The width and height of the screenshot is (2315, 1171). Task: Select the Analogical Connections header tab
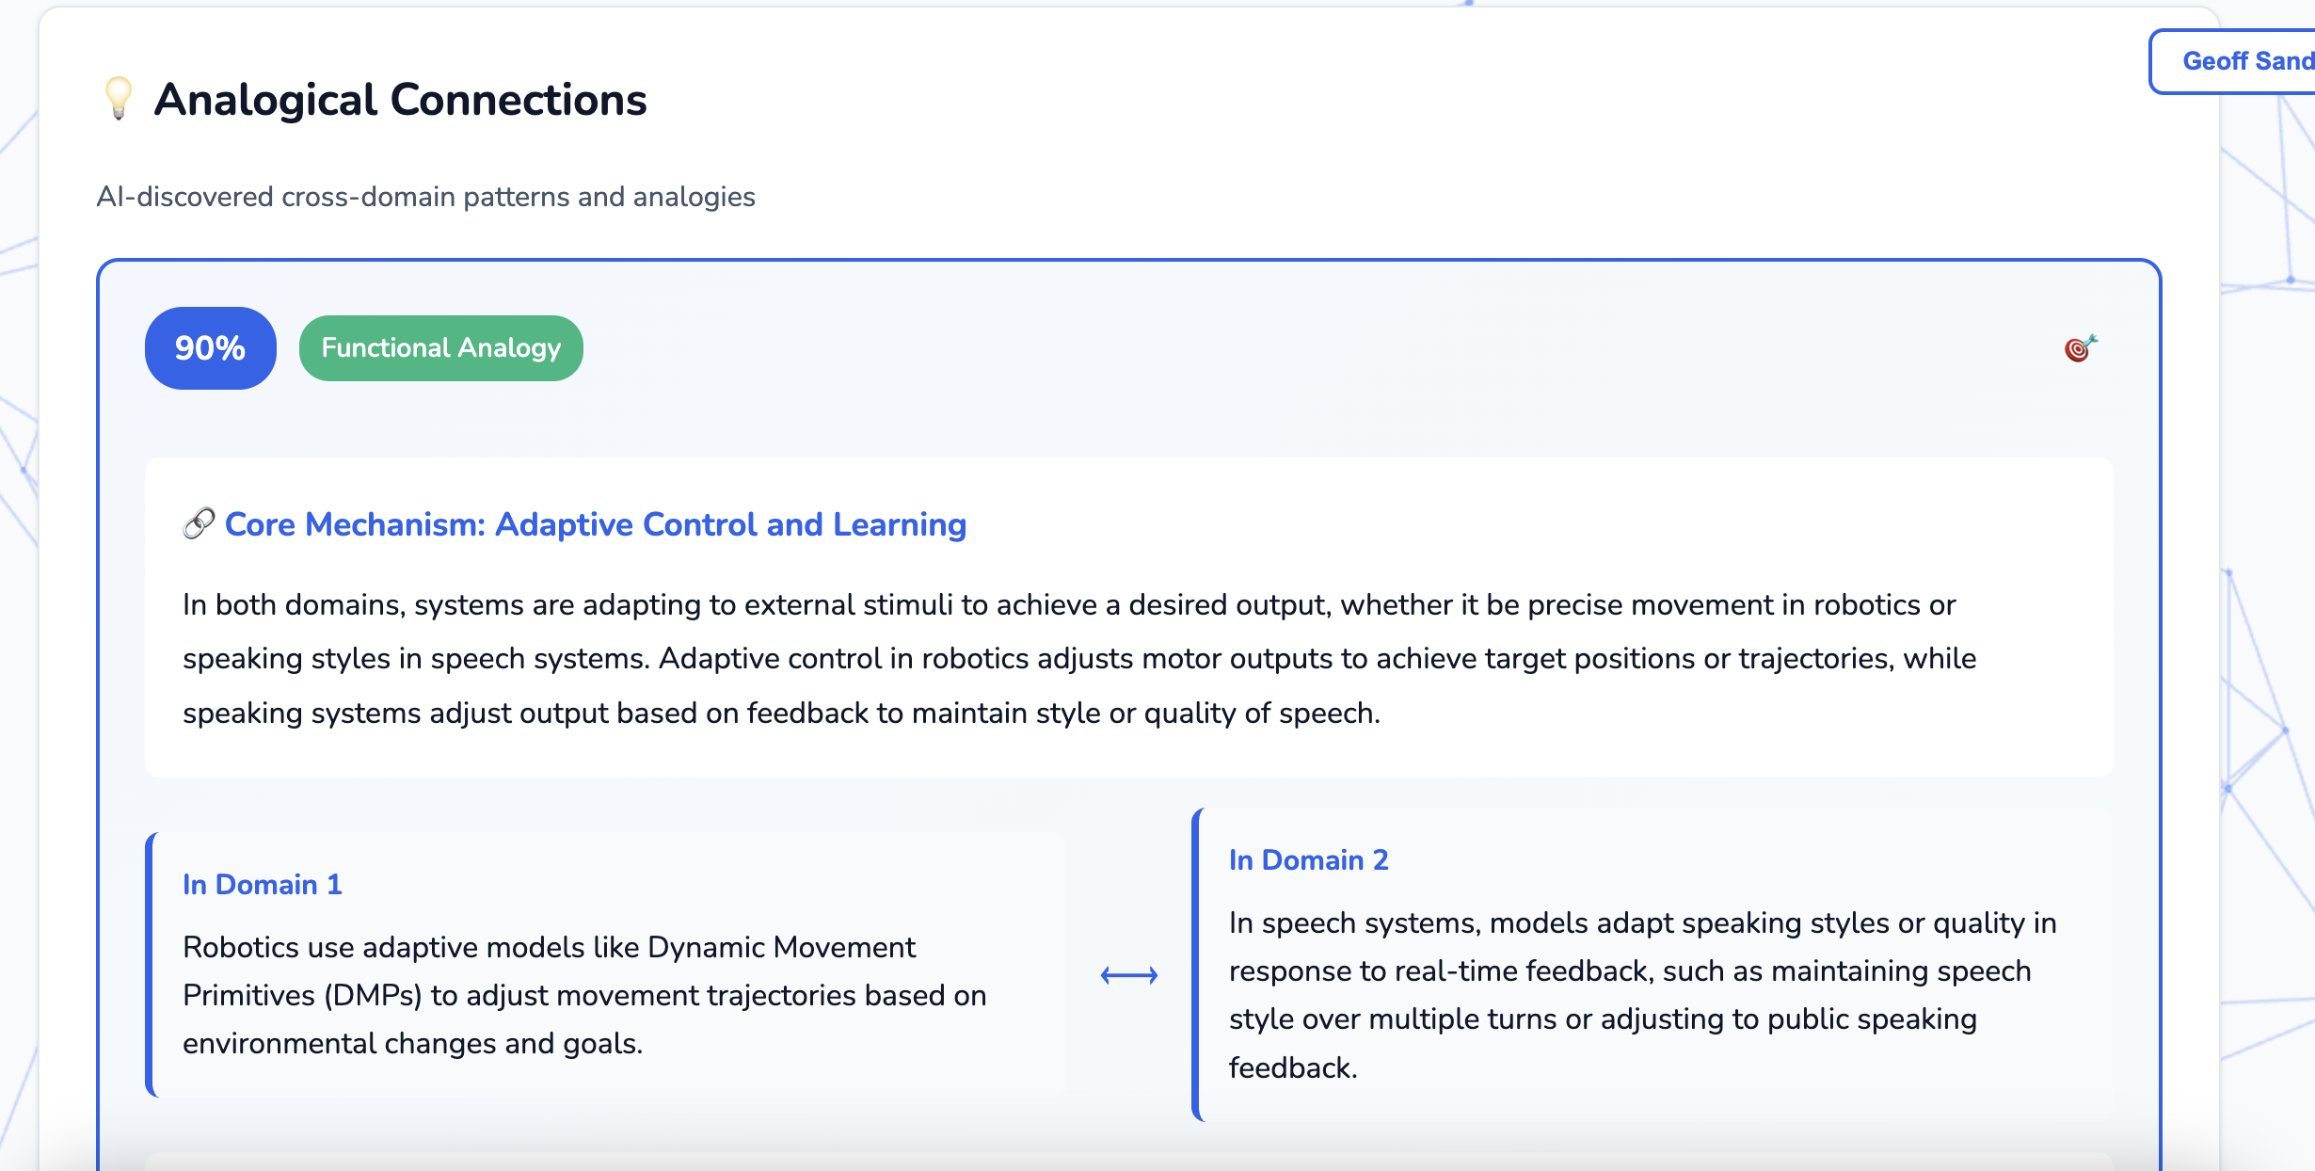coord(401,101)
